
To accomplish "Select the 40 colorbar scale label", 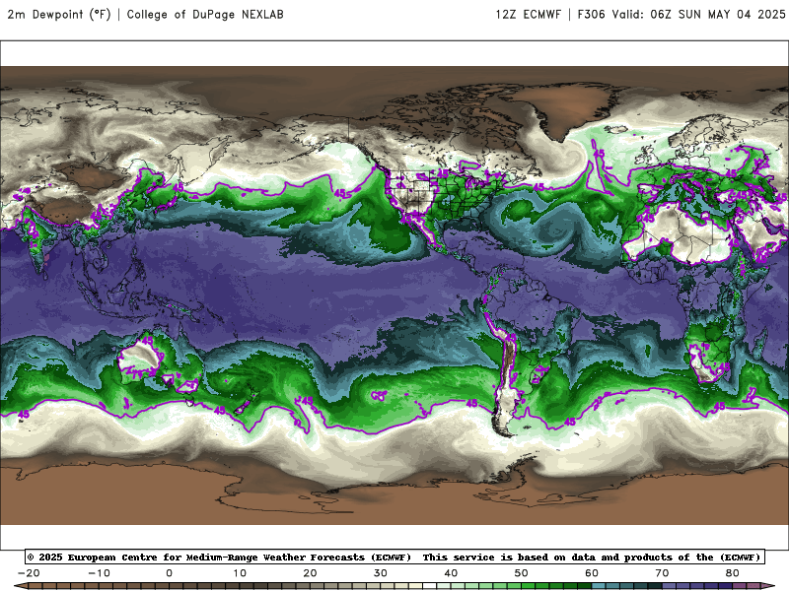I will pyautogui.click(x=451, y=573).
